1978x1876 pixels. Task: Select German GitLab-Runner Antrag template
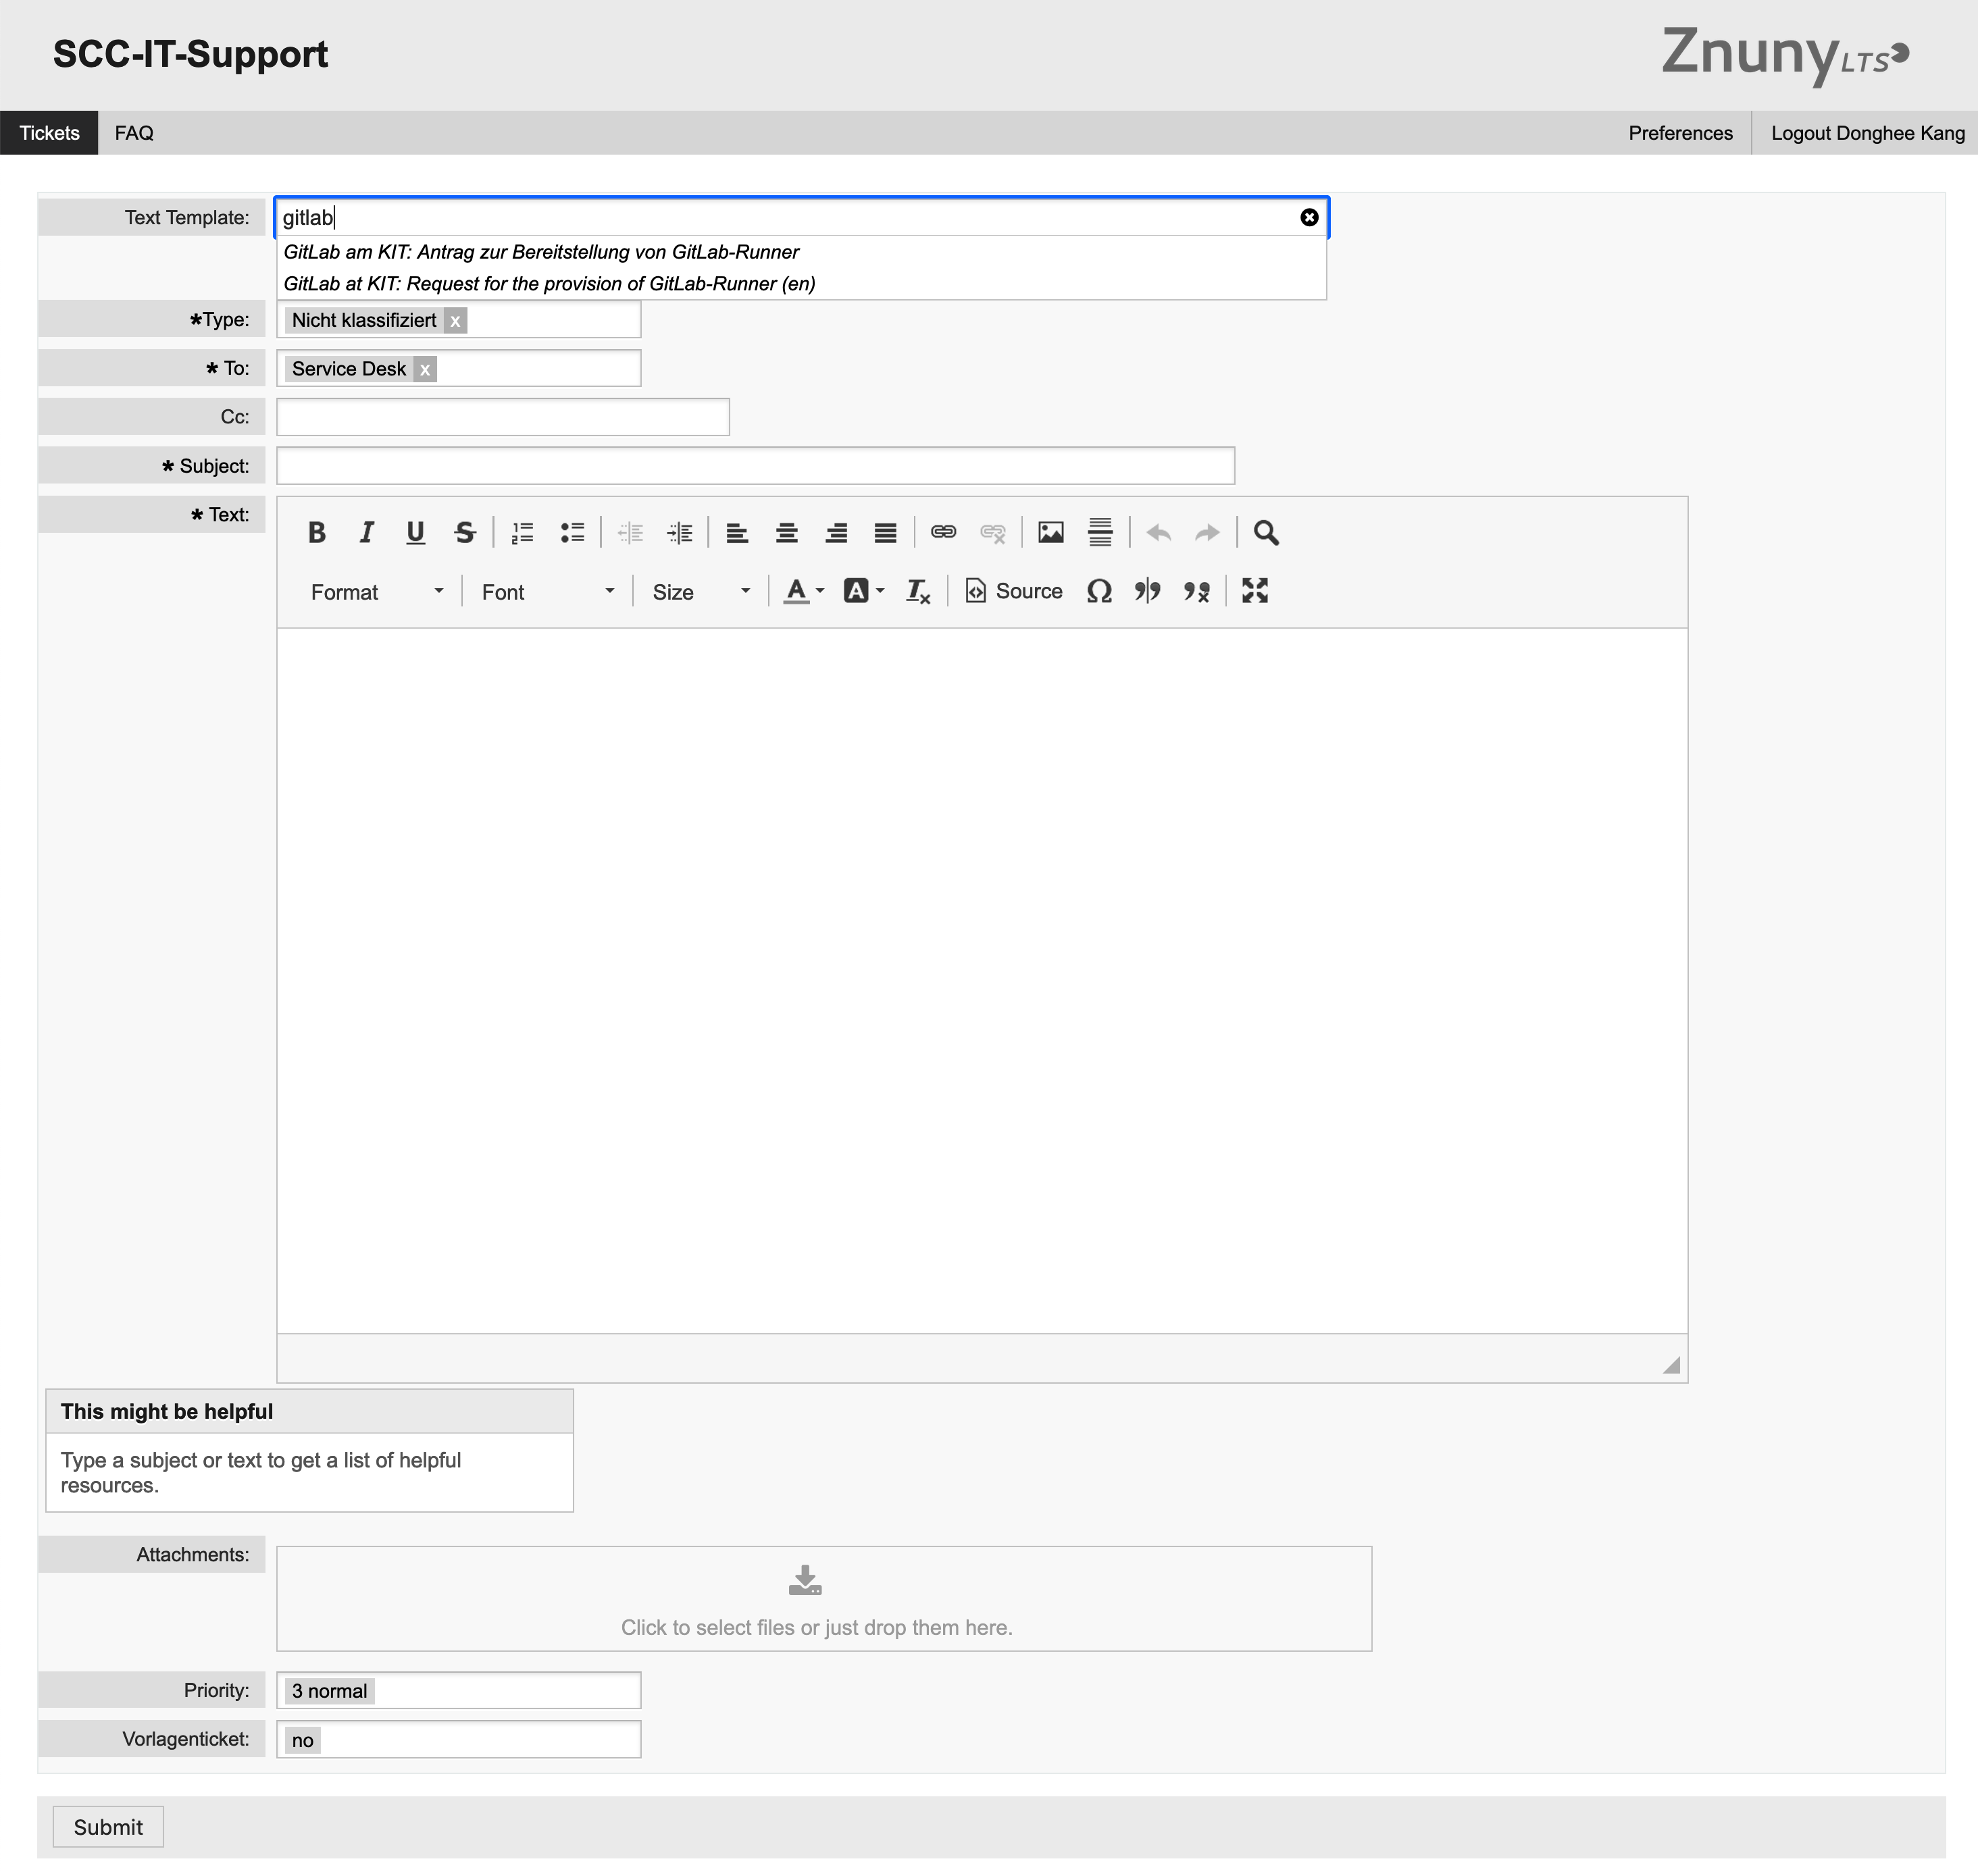tap(541, 252)
